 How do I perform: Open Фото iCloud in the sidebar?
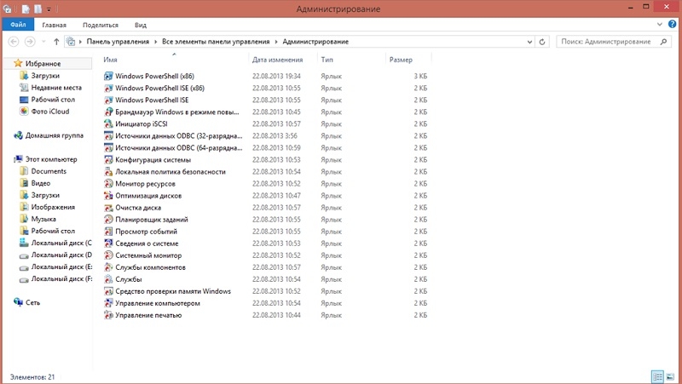coord(50,112)
